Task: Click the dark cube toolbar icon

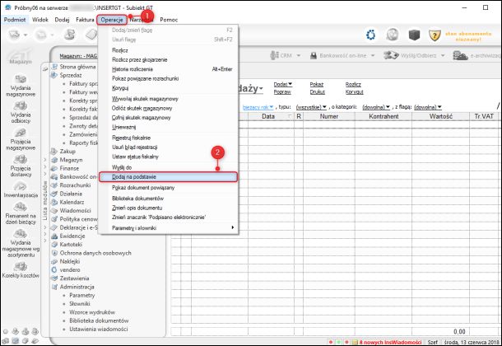Action: [414, 35]
